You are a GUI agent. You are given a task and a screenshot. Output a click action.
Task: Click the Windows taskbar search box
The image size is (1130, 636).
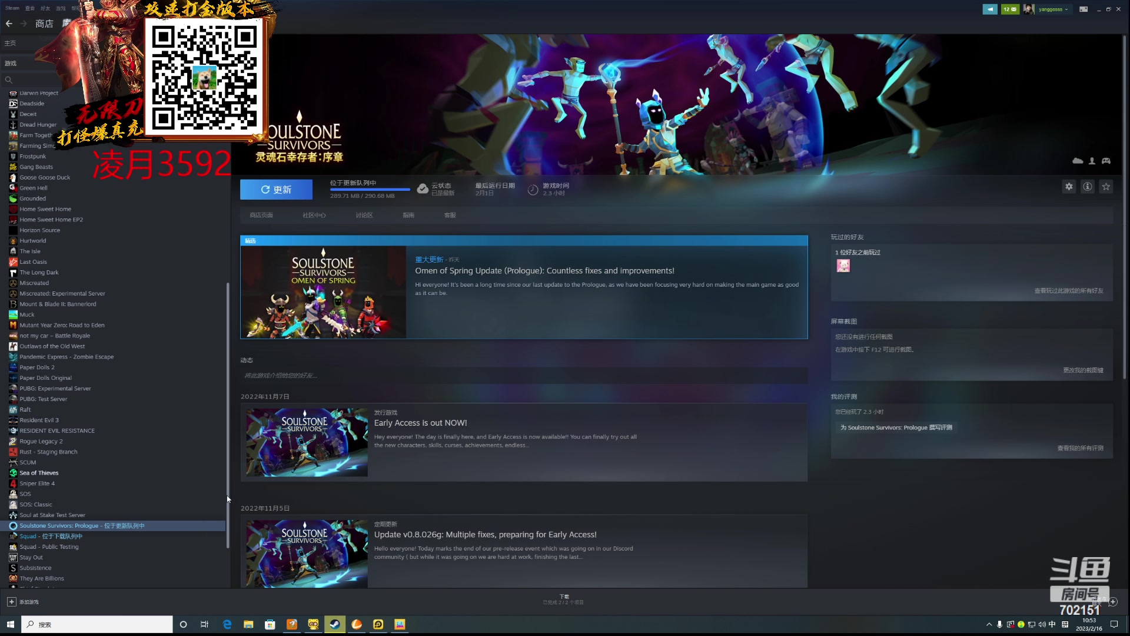[x=97, y=624]
